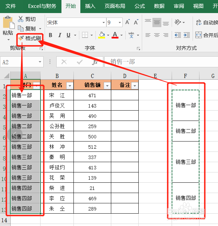The image size is (218, 226).
Task: Open the font size dropdown
Action: coord(120,22)
